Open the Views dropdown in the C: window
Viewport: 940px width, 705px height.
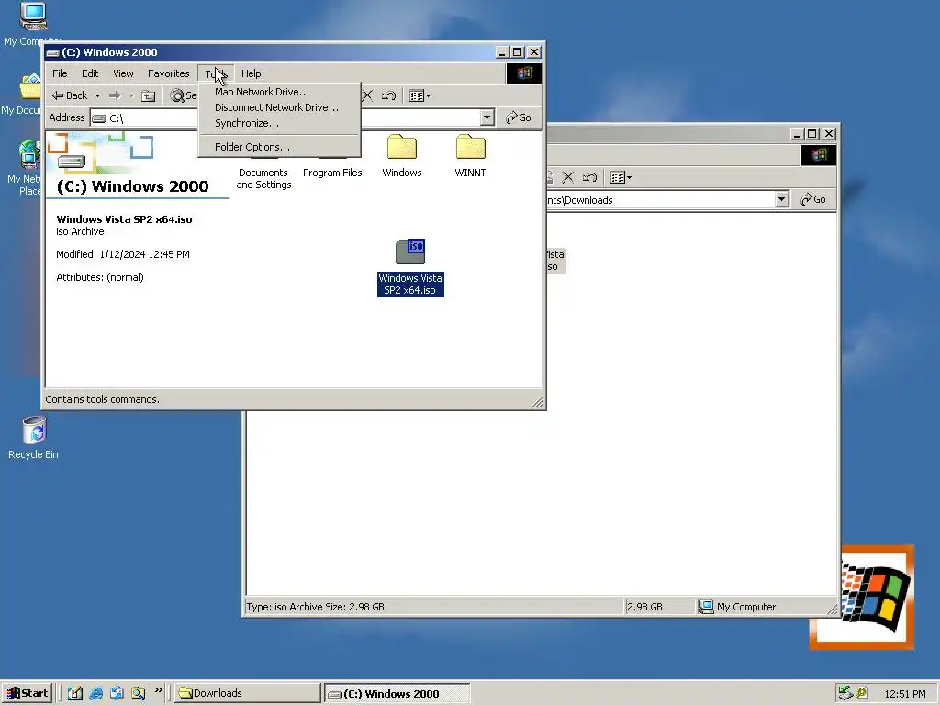pyautogui.click(x=419, y=95)
